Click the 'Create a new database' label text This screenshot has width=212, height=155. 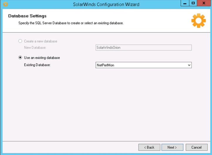click(x=40, y=41)
